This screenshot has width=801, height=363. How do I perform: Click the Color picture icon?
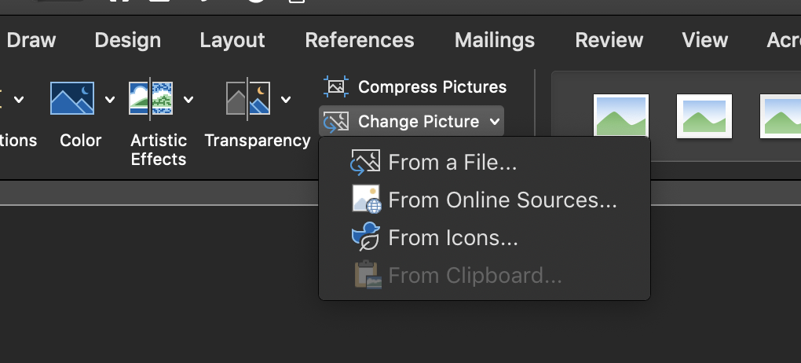72,98
